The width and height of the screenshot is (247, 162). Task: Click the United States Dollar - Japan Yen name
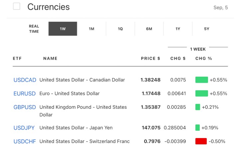pos(76,128)
